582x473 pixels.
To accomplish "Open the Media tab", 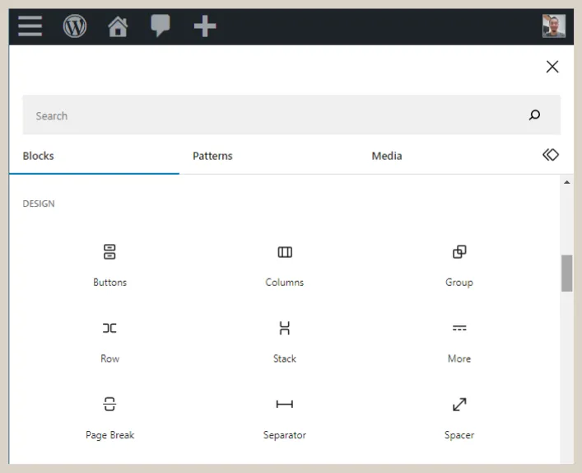I will tap(387, 156).
